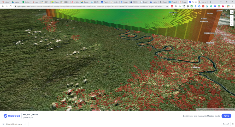Go back to previous page

[3, 6]
